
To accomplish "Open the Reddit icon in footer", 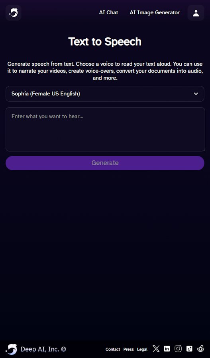I will click(200, 348).
